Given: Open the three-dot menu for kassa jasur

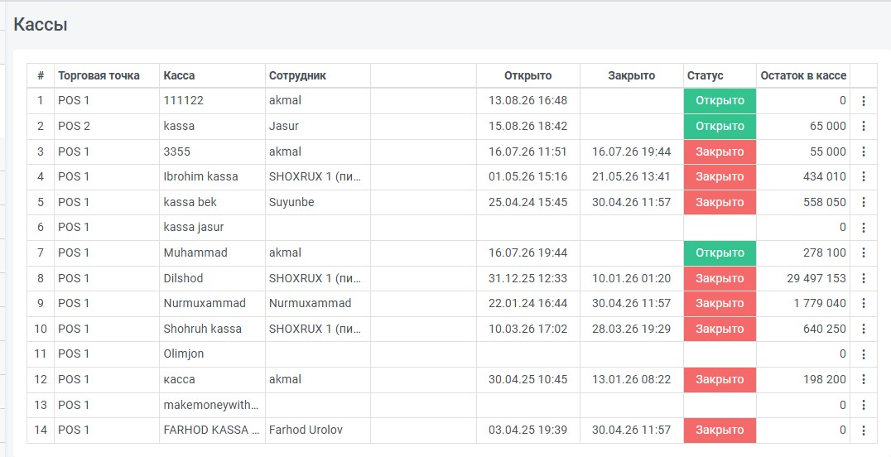Looking at the screenshot, I should point(863,228).
